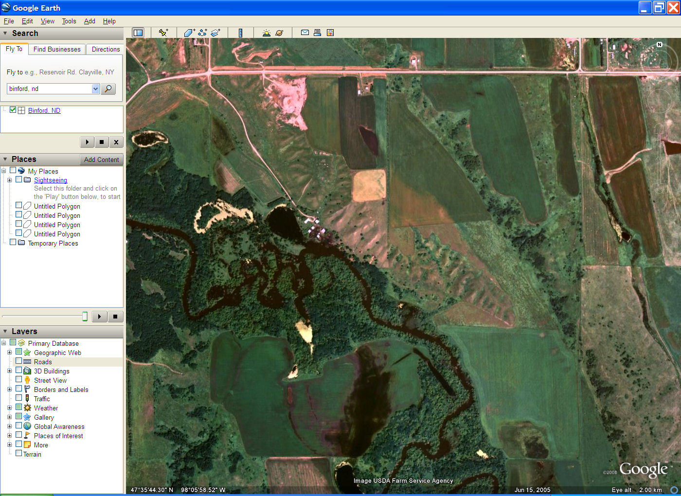Image resolution: width=681 pixels, height=496 pixels.
Task: Enable the Terrain layer checkbox
Action: click(18, 453)
